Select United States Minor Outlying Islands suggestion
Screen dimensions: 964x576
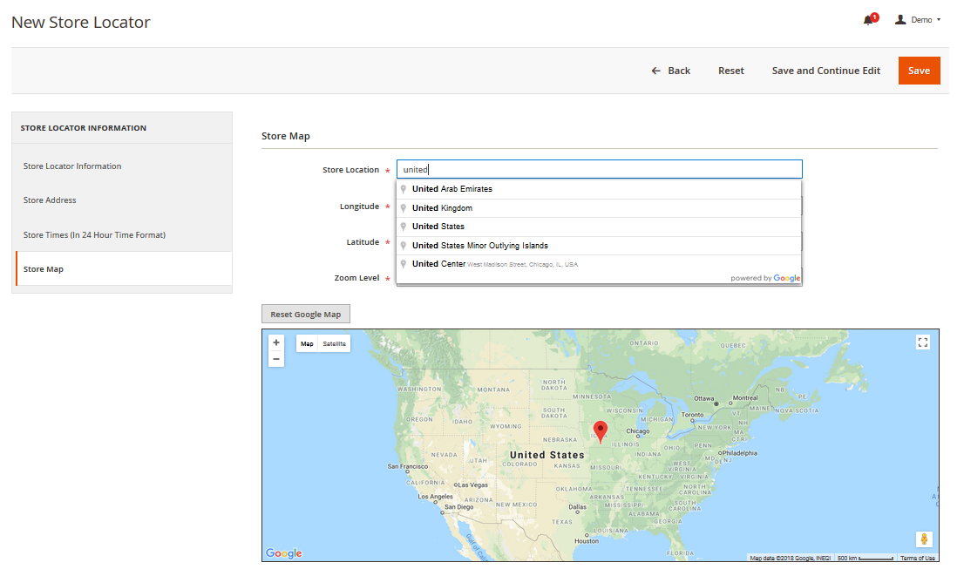tap(480, 246)
